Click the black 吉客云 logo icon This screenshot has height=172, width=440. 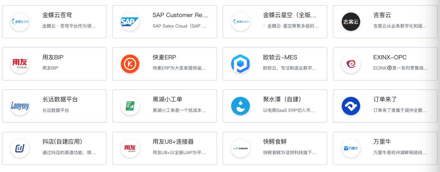pos(351,22)
